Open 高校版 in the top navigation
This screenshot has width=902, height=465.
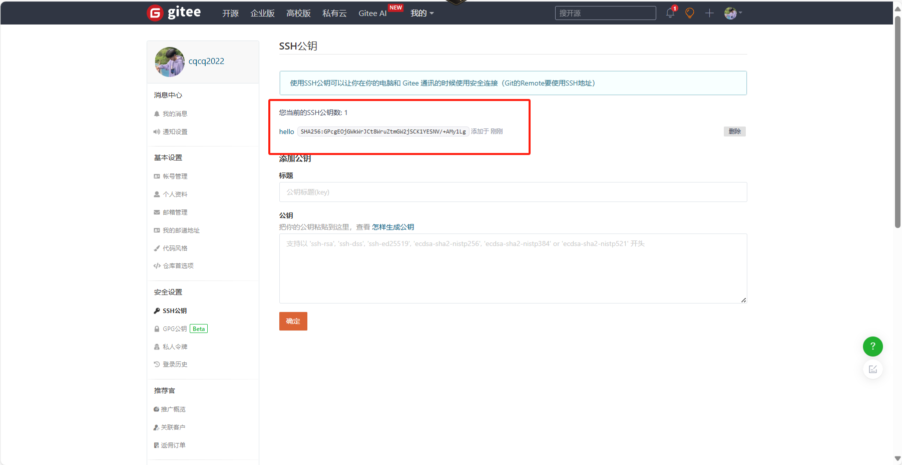(299, 13)
